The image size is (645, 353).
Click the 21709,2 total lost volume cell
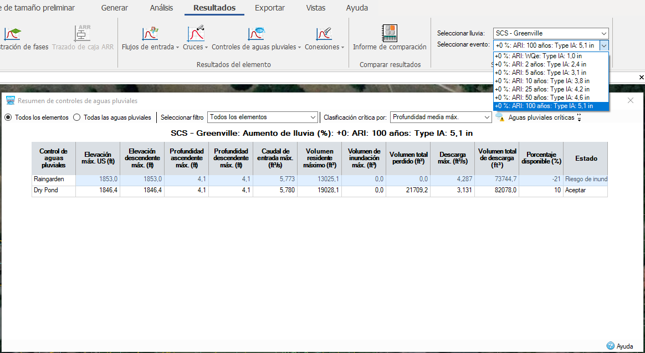pyautogui.click(x=408, y=191)
